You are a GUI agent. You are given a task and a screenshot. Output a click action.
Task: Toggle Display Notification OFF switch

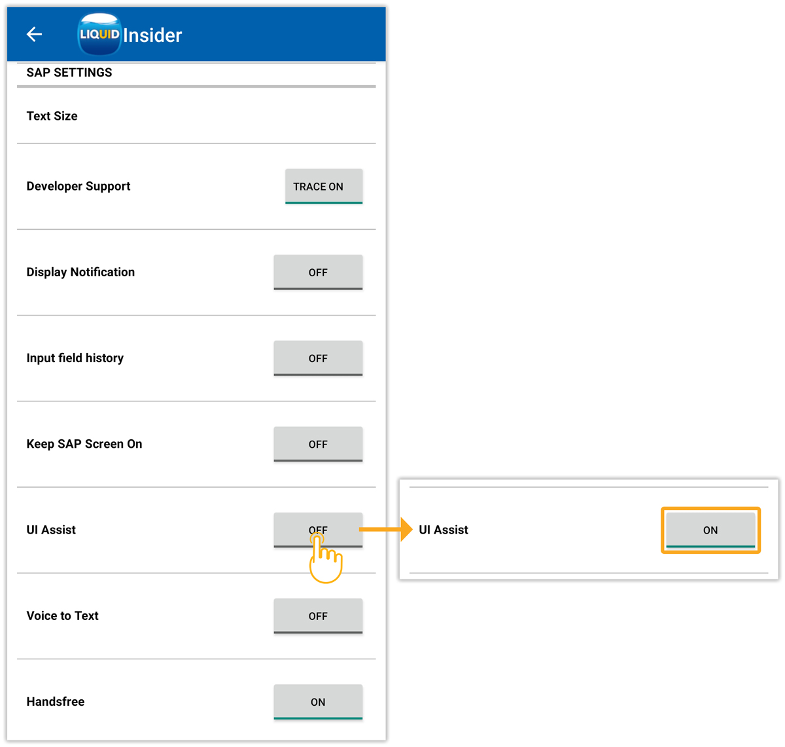[318, 272]
